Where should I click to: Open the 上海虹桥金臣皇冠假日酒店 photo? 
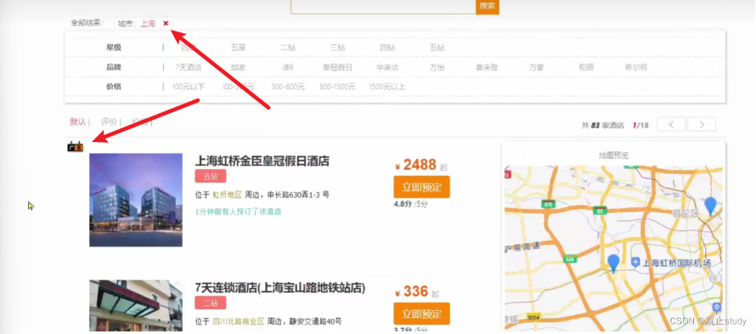pos(136,200)
